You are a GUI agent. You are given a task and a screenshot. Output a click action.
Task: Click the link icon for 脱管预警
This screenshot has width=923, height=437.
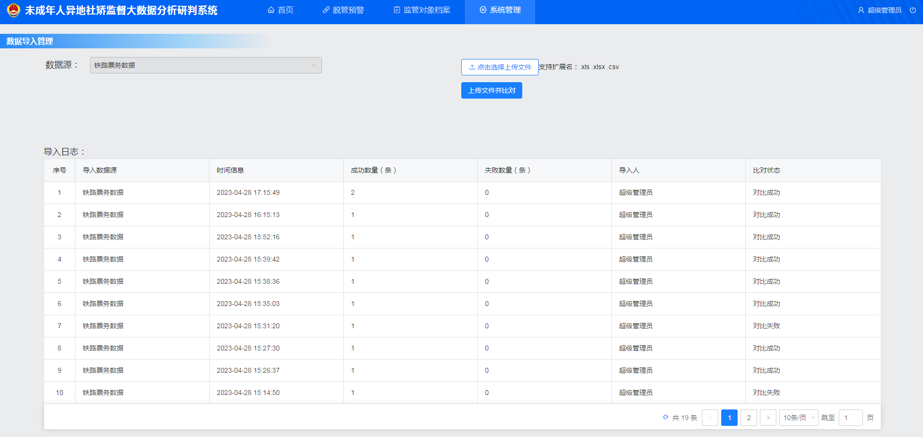[326, 10]
